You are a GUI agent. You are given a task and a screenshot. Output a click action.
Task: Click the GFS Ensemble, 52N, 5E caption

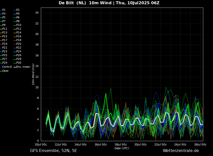point(53,151)
